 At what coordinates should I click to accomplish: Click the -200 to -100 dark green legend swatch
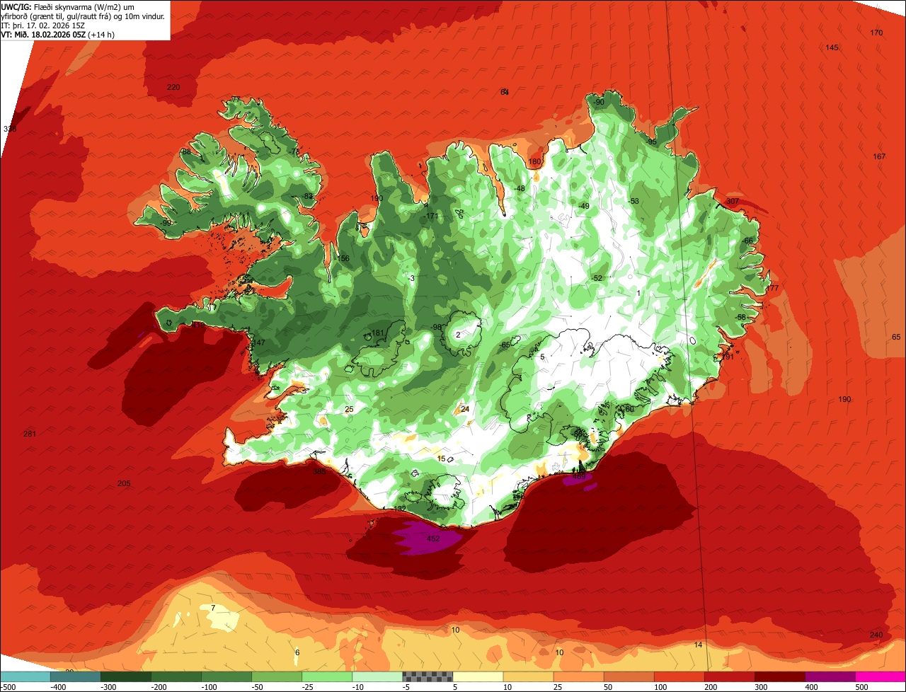pos(176,676)
